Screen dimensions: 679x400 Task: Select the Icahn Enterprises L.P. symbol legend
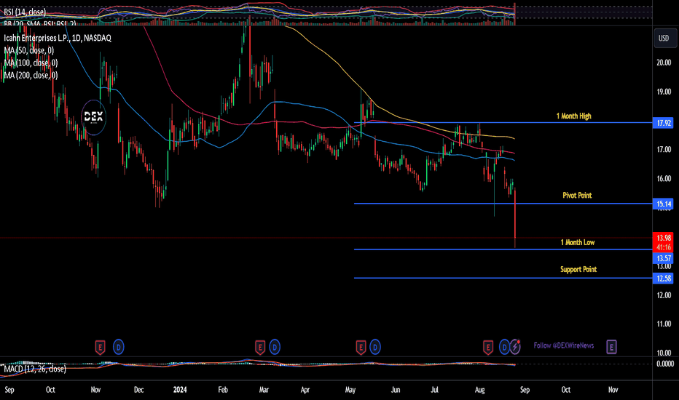(58, 38)
